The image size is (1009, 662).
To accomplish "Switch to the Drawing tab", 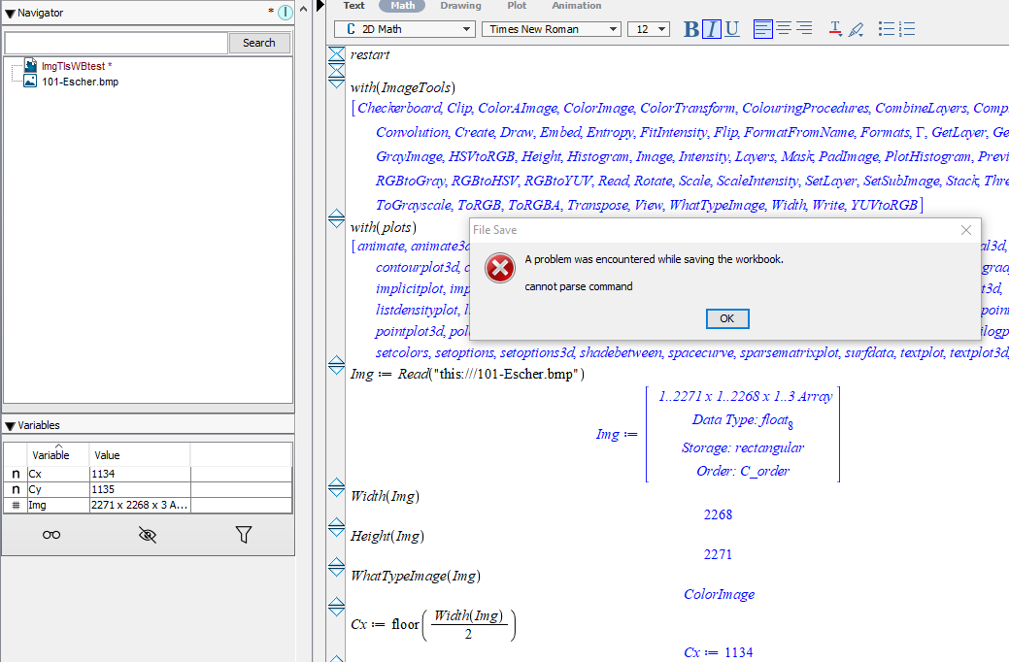I will pos(460,5).
